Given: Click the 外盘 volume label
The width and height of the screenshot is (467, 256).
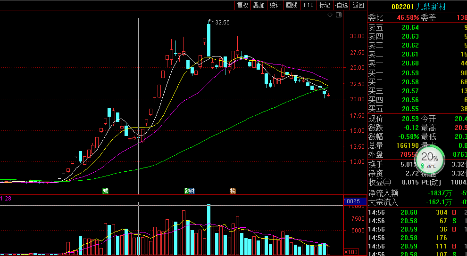Looking at the screenshot, I should click(x=376, y=155).
